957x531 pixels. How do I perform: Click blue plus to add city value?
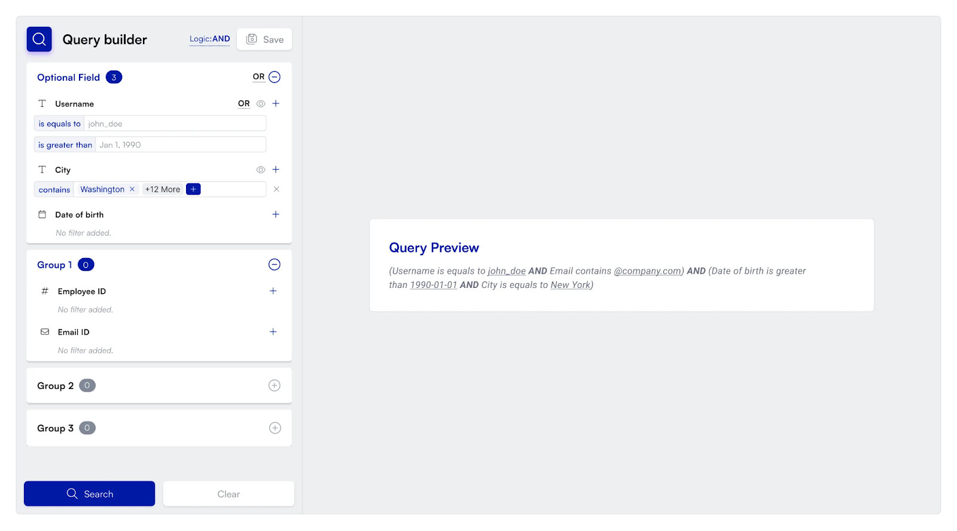pos(193,189)
